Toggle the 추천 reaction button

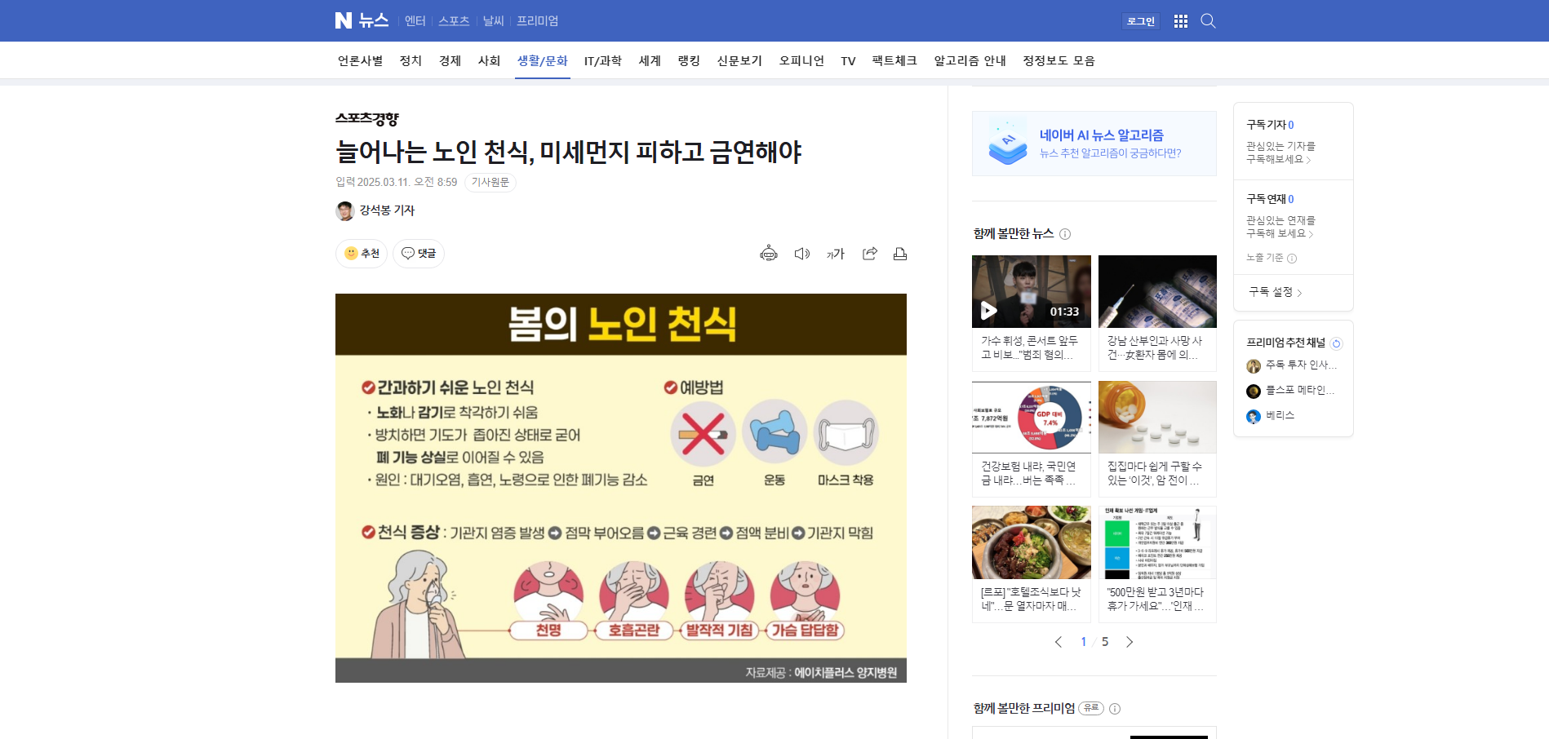(362, 254)
